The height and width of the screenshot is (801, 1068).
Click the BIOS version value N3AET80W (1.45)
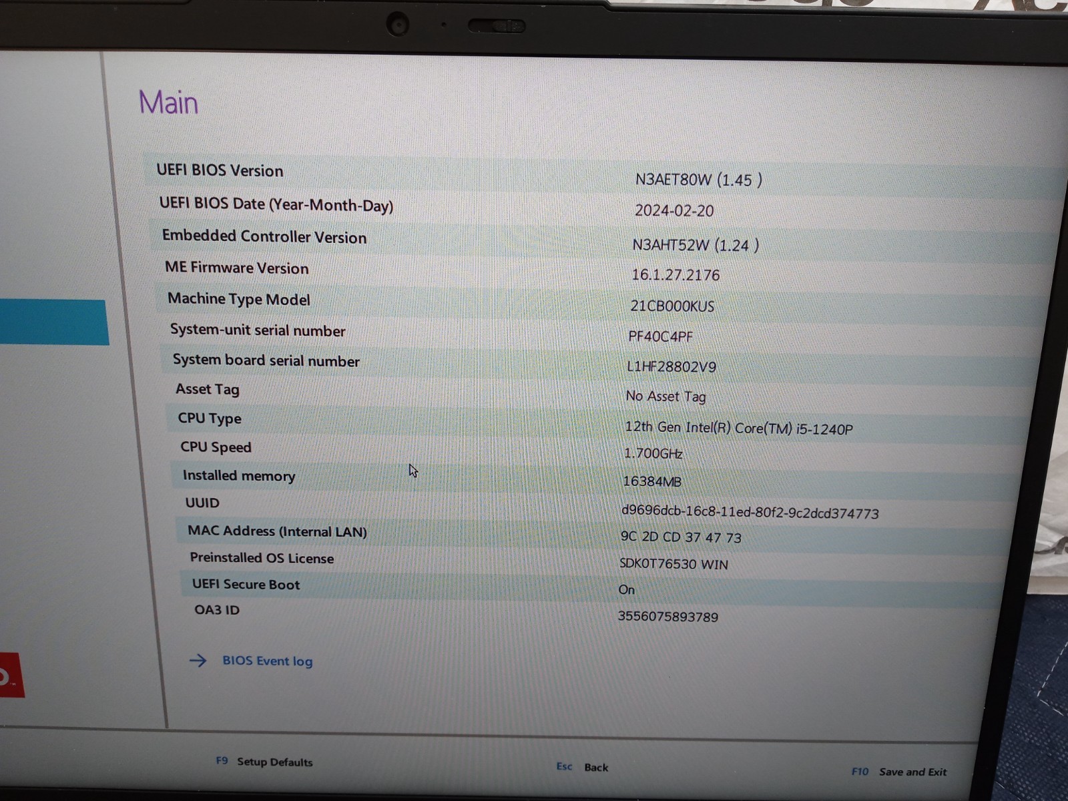pos(699,180)
